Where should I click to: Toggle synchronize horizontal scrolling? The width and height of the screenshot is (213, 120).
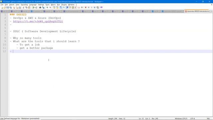pyautogui.click(x=57, y=7)
